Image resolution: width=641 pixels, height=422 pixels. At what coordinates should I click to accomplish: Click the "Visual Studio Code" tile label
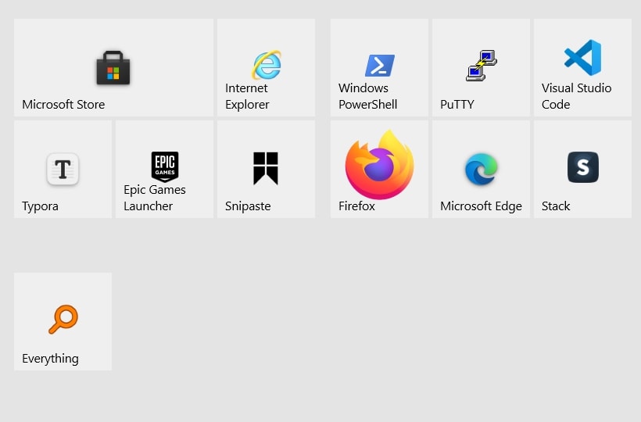(x=576, y=96)
